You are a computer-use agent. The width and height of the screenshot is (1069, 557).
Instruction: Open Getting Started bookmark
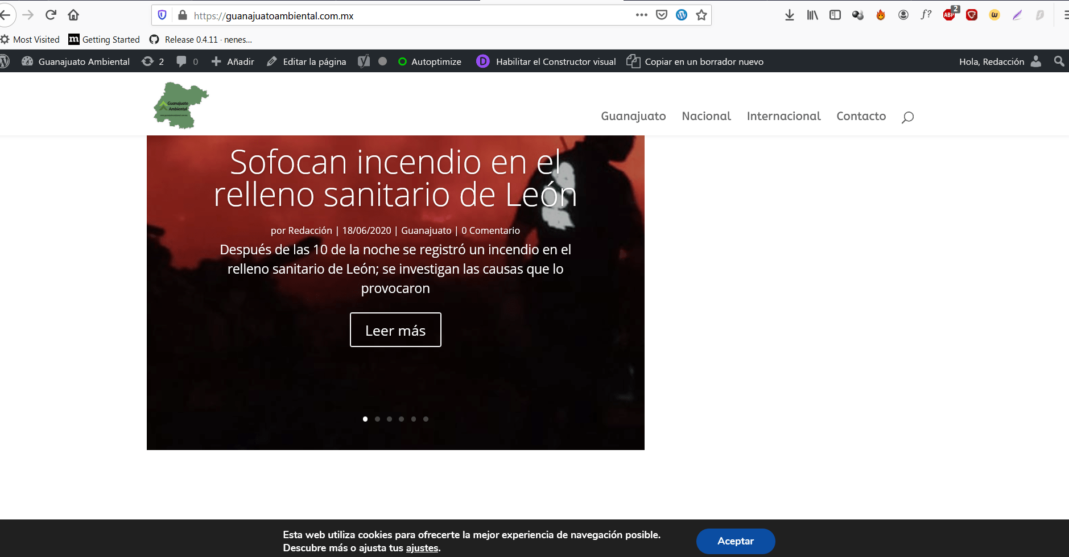click(104, 39)
